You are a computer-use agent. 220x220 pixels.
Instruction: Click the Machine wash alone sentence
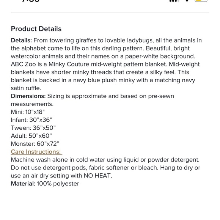point(105,160)
